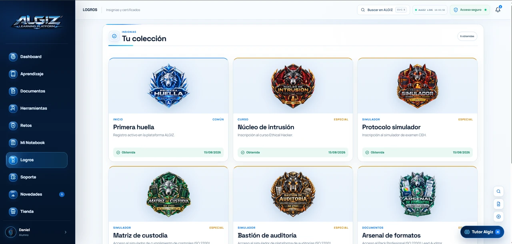Click the Tu colección check badge icon
Screen dimensions: 512x244
(x=114, y=36)
